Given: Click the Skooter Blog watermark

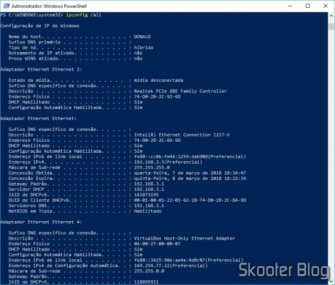Looking at the screenshot, I should 284,270.
